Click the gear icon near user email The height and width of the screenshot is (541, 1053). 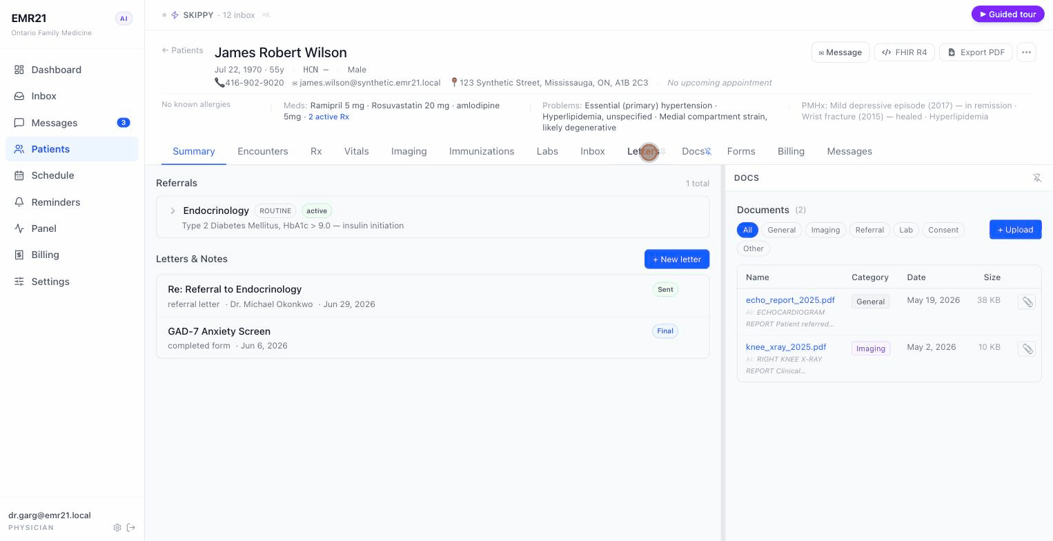(x=117, y=528)
